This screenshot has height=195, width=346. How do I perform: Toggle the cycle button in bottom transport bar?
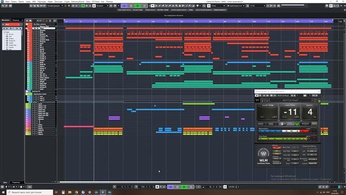pos(170,187)
